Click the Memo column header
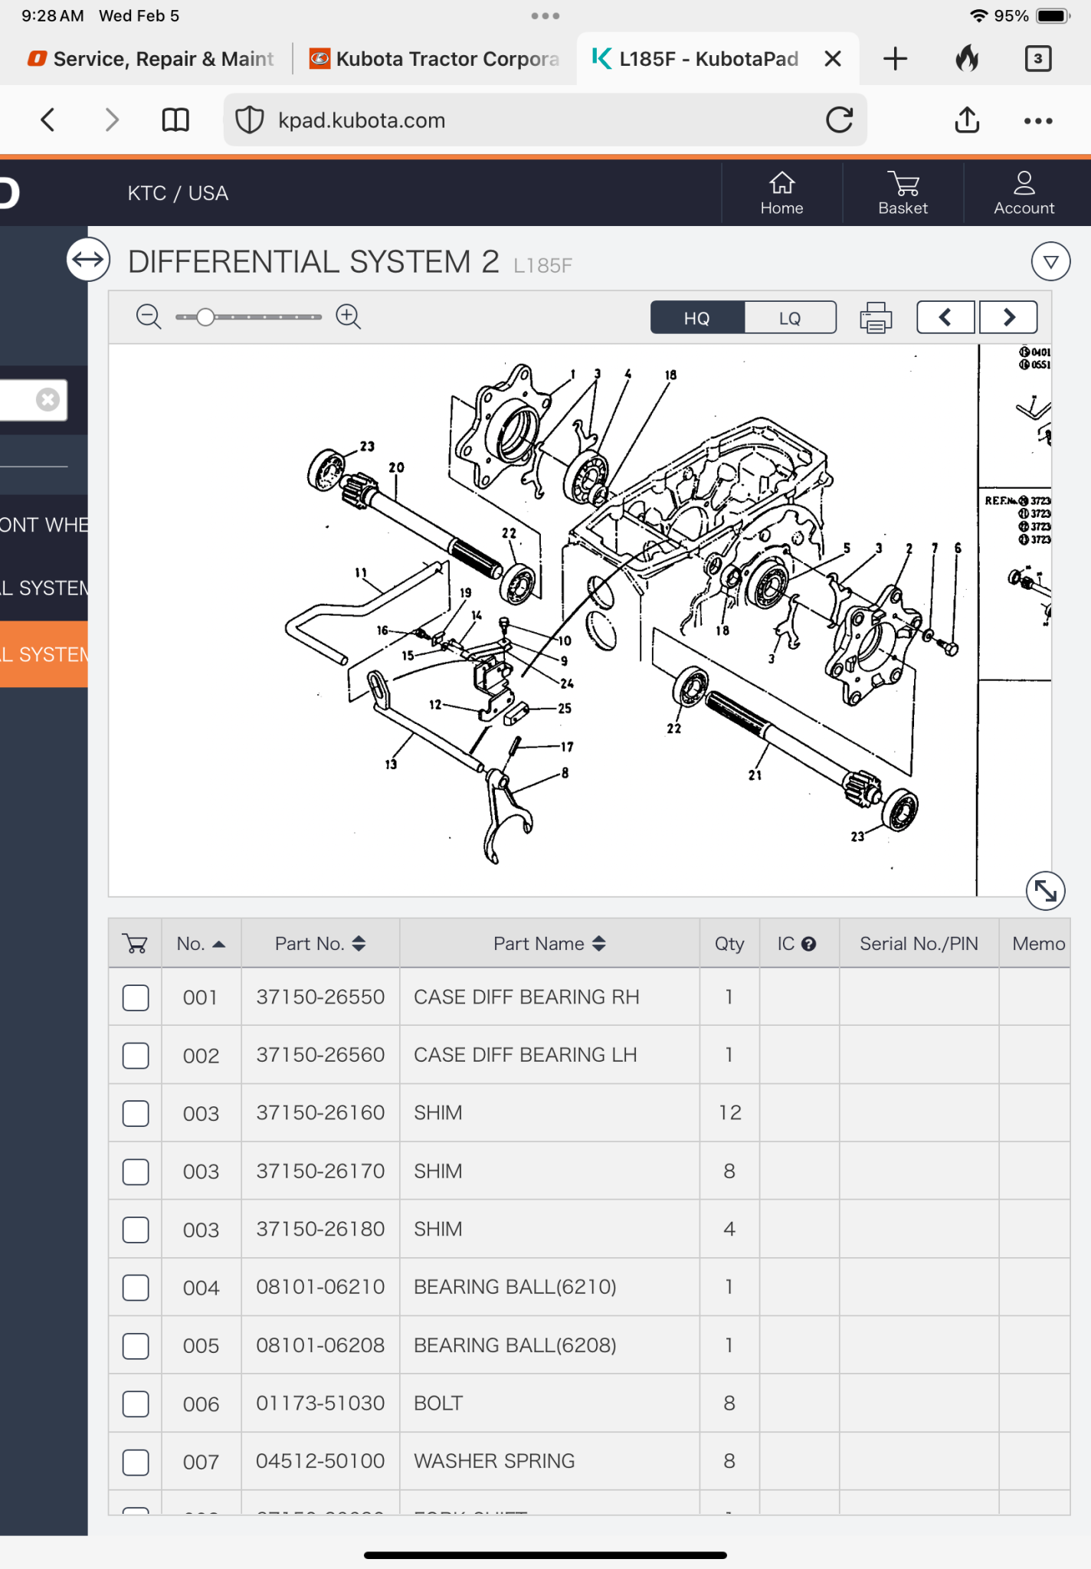The image size is (1091, 1569). pos(1038,944)
